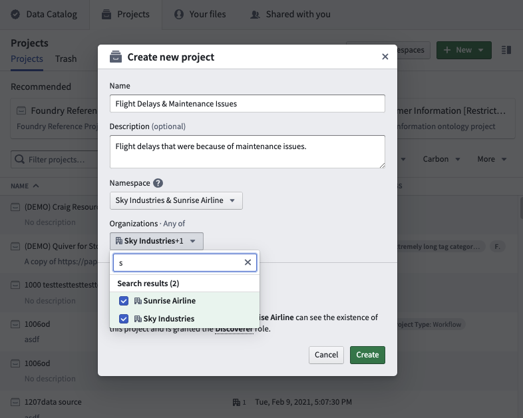Screen dimensions: 523x418
Task: Click the Projects tab box icon
Action: click(106, 15)
